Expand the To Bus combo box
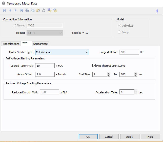The width and height of the screenshot is (163, 142). click(60, 33)
